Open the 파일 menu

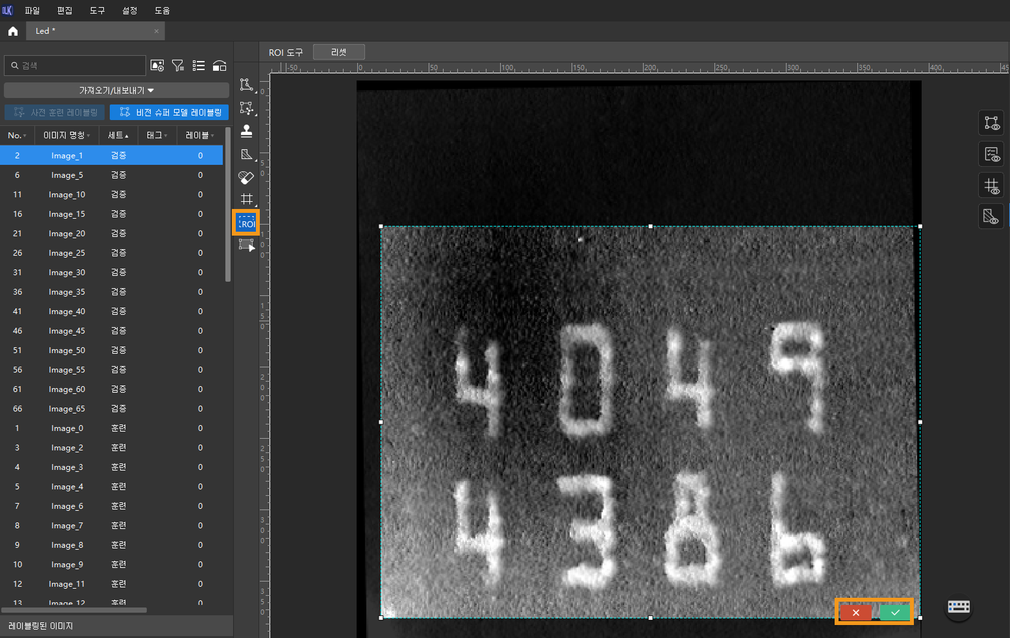[32, 10]
